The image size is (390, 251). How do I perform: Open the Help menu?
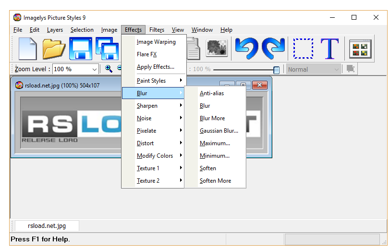[x=226, y=30]
